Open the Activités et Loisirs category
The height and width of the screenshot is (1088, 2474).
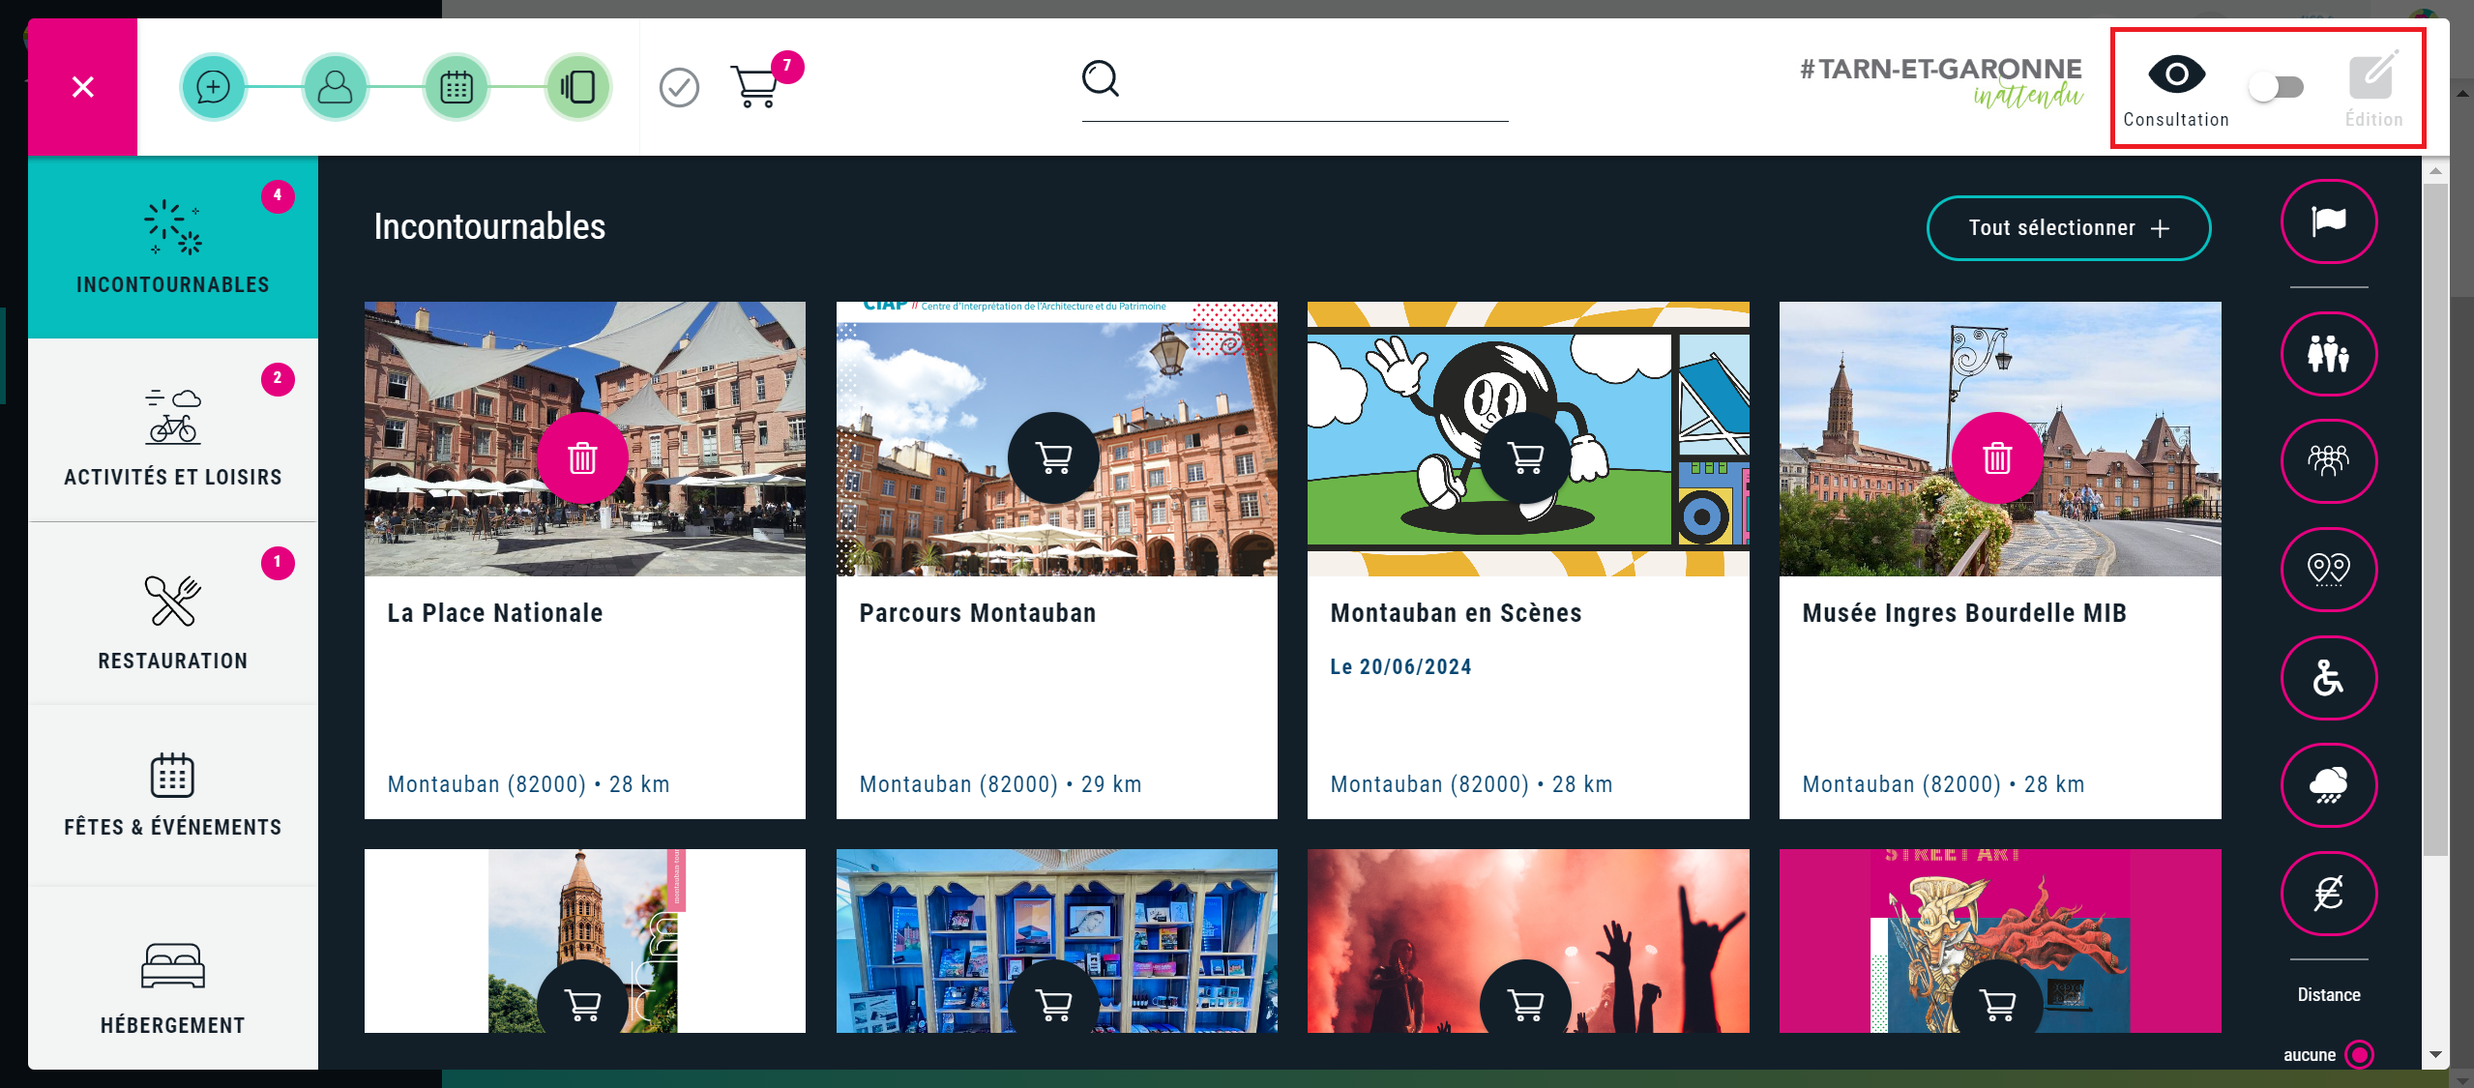[x=173, y=430]
